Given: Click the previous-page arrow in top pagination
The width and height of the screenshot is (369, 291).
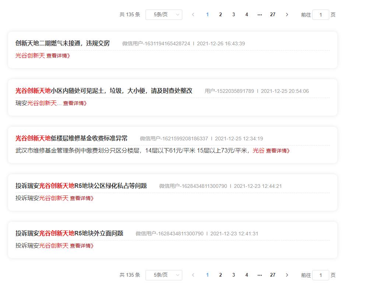Looking at the screenshot, I should pyautogui.click(x=193, y=14).
